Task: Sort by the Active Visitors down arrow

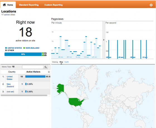Action: point(49,72)
